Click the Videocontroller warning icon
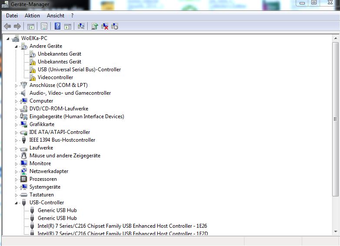The width and height of the screenshot is (340, 246). pyautogui.click(x=32, y=77)
